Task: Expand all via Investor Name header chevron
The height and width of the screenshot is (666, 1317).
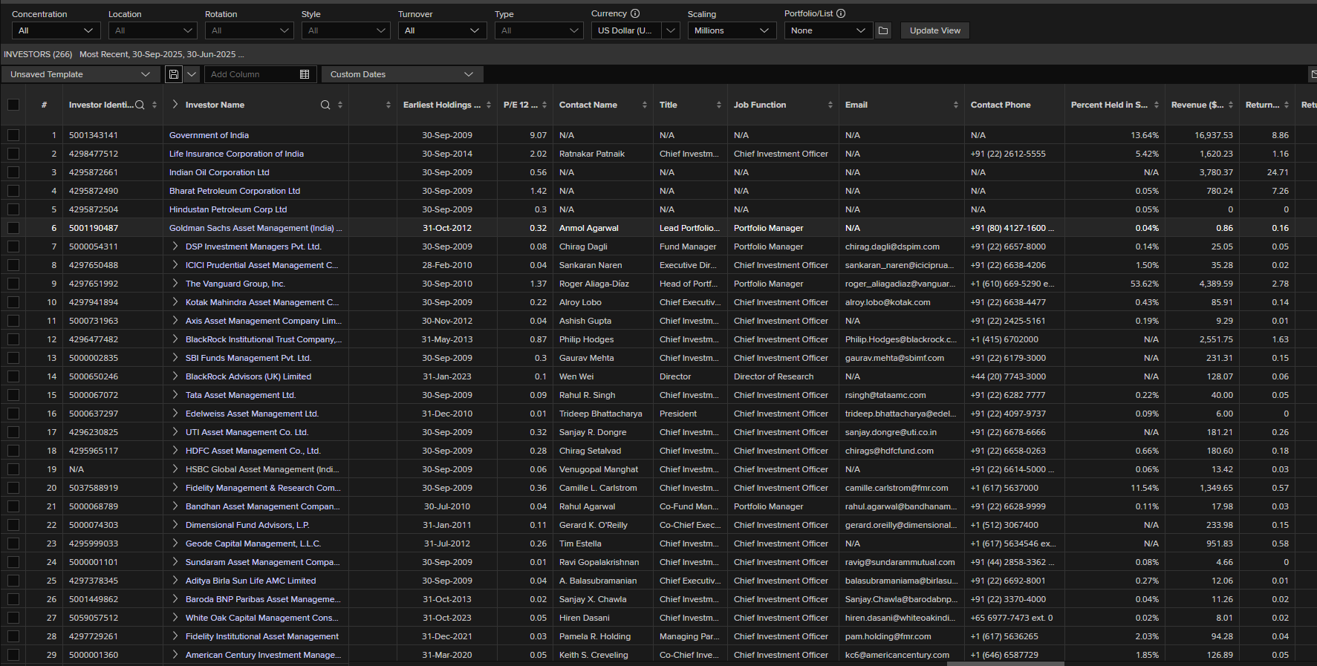Action: [x=175, y=105]
